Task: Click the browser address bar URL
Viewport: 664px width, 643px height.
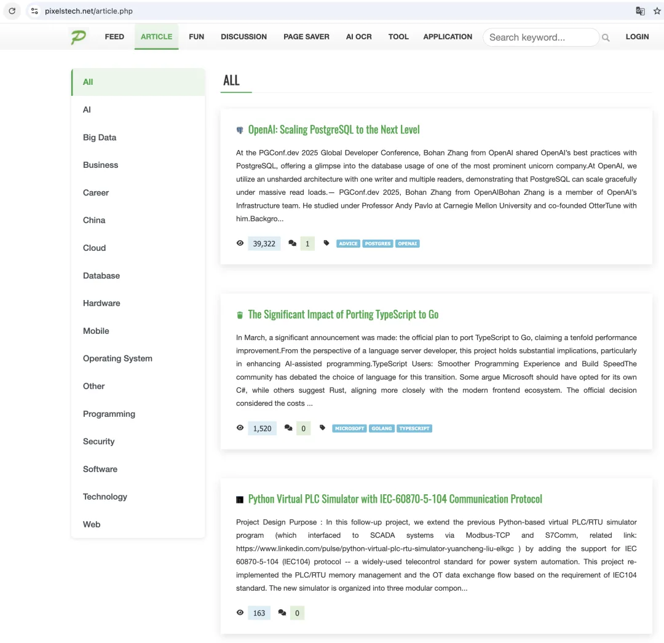Action: 89,11
